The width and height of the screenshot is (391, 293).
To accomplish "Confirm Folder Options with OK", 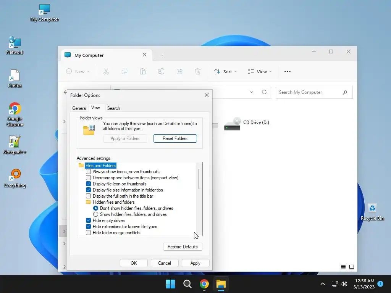I will (x=134, y=263).
